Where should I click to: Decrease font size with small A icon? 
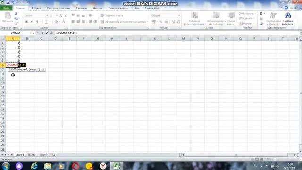66,15
